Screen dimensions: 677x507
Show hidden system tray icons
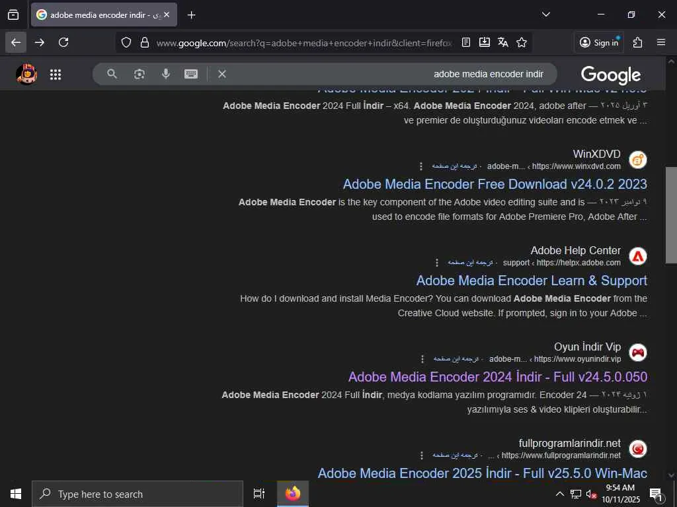pos(559,494)
